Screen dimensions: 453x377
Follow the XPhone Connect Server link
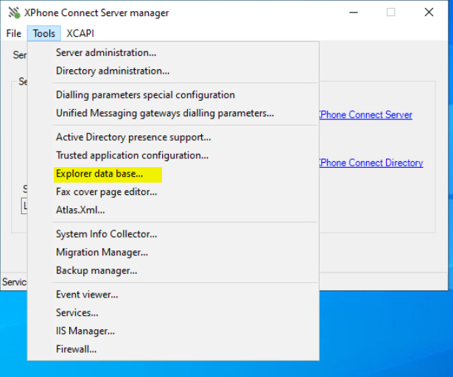click(x=366, y=115)
